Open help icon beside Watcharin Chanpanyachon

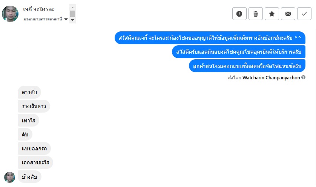pos(303,77)
